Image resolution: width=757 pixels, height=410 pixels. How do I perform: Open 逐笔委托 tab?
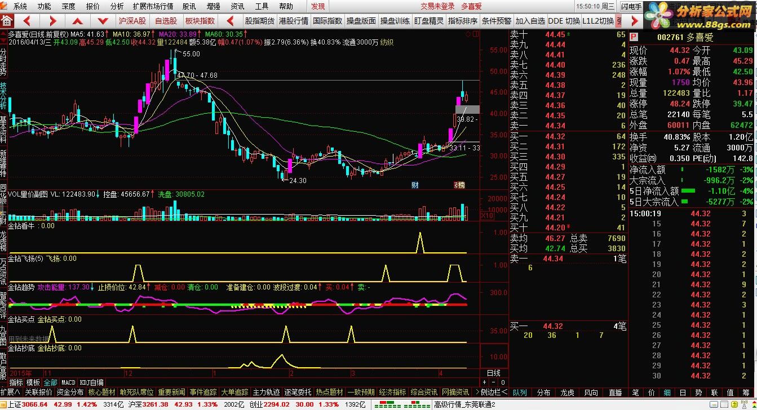click(298, 392)
